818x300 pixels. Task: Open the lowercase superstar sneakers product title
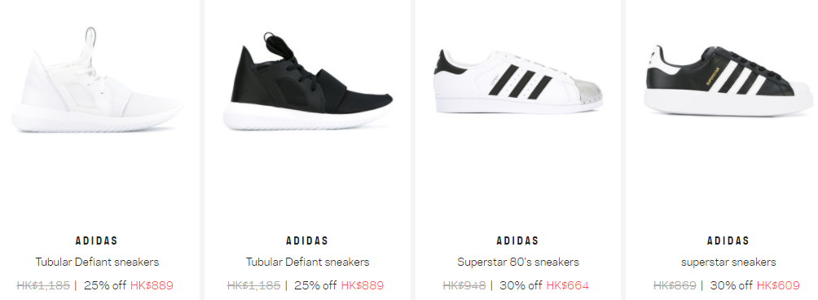tap(728, 262)
